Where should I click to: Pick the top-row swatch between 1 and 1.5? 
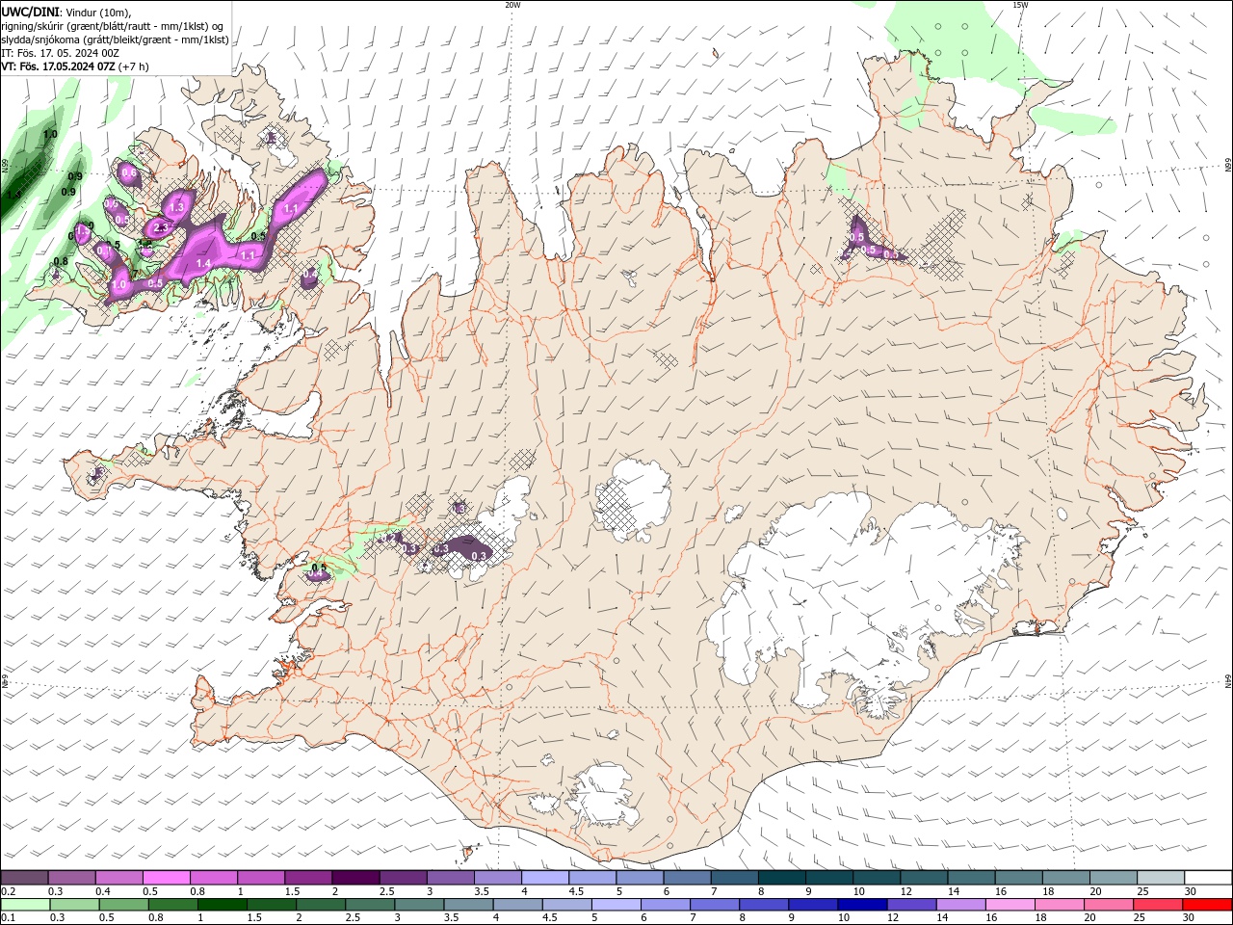pyautogui.click(x=261, y=877)
